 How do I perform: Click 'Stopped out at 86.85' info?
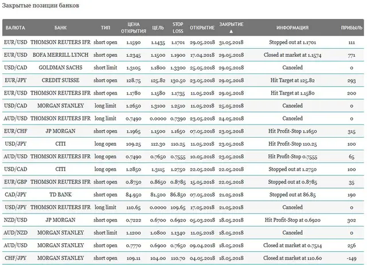(292, 194)
